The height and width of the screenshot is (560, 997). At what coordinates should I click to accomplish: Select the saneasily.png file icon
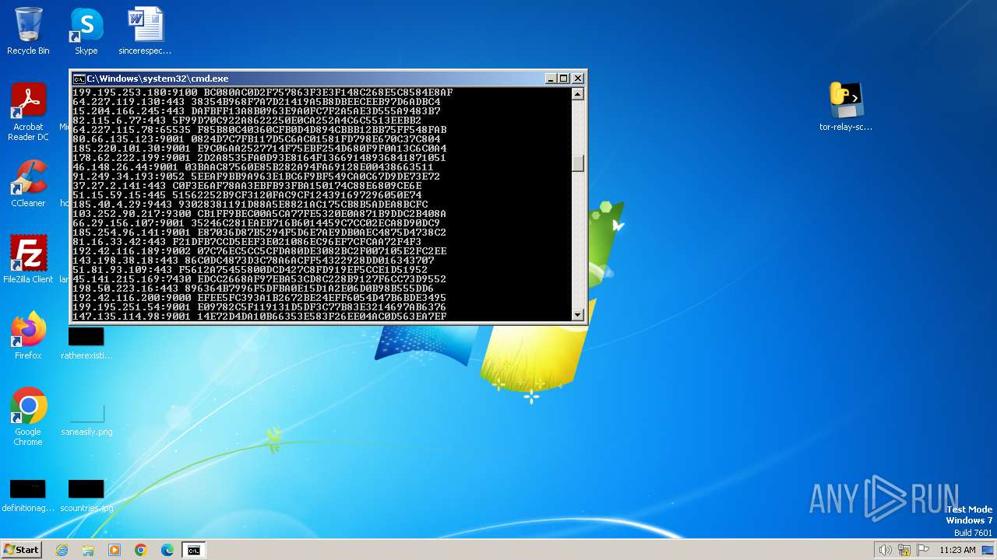point(86,419)
